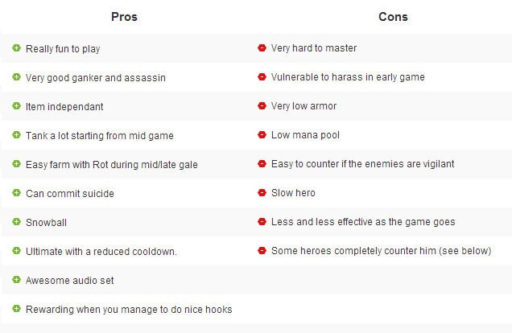Click the 'Ultimate with a reduced cooldown.' entry

(101, 251)
